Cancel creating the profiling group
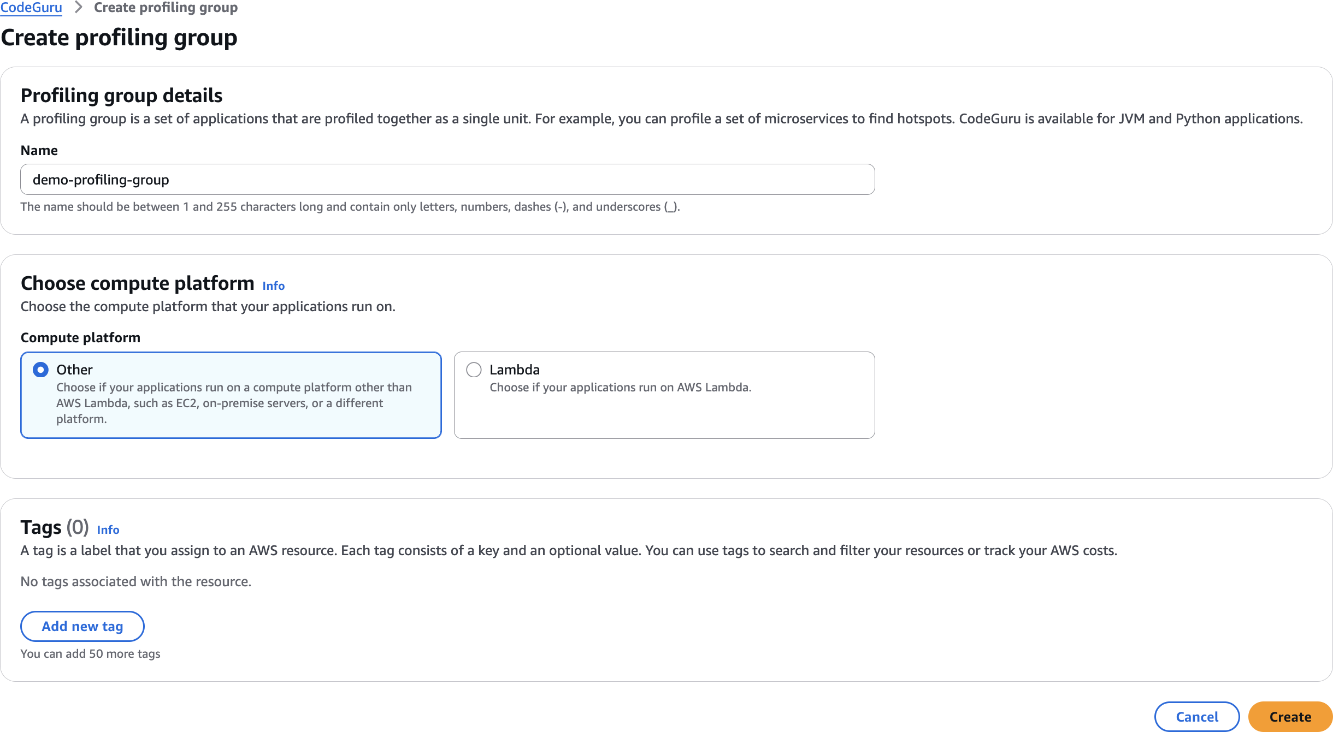This screenshot has height=732, width=1333. (x=1196, y=717)
